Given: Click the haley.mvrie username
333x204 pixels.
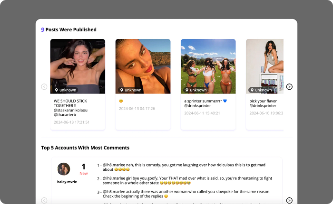Looking at the screenshot, I should [x=67, y=182].
